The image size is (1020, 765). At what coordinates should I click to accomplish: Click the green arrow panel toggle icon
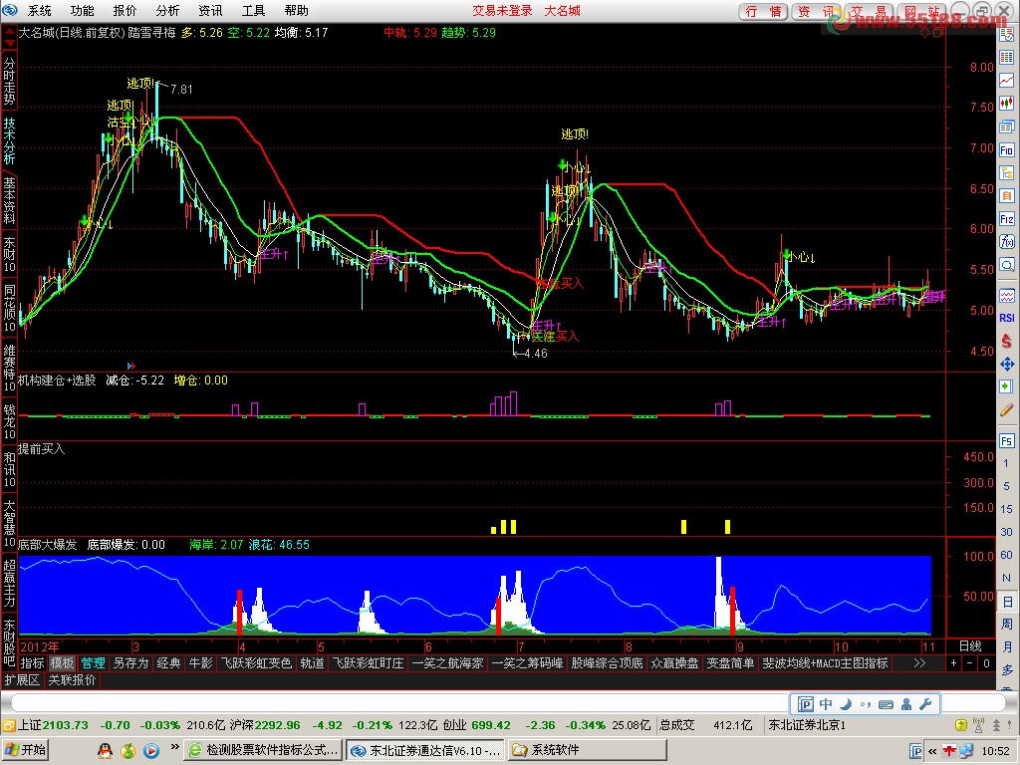(x=1006, y=386)
